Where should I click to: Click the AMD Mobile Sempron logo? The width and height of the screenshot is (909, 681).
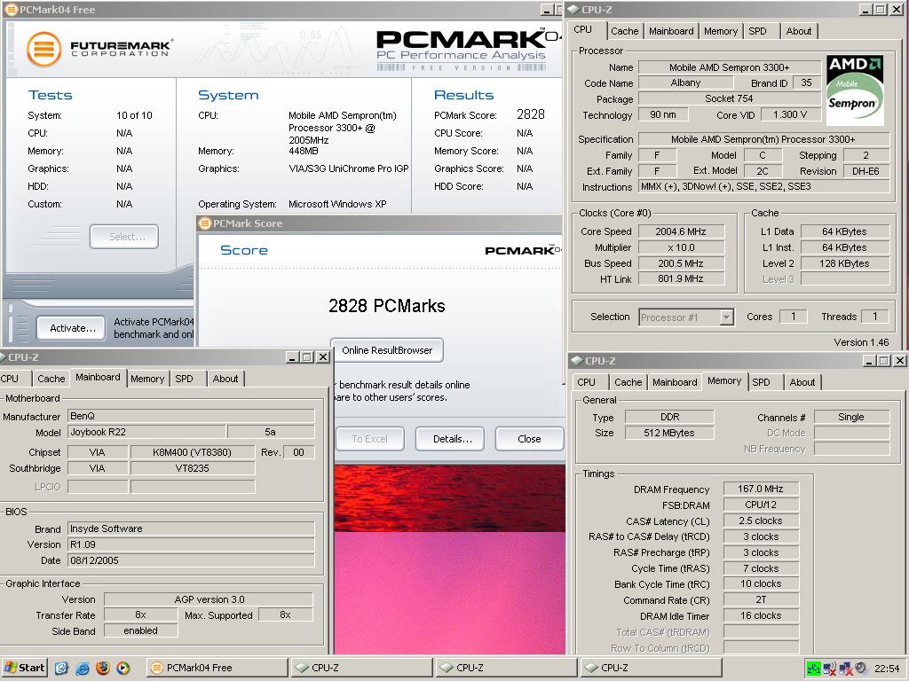pos(855,90)
